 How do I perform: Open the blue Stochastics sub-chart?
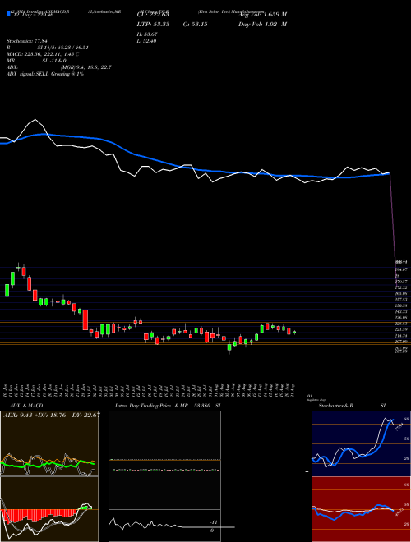click(x=361, y=443)
